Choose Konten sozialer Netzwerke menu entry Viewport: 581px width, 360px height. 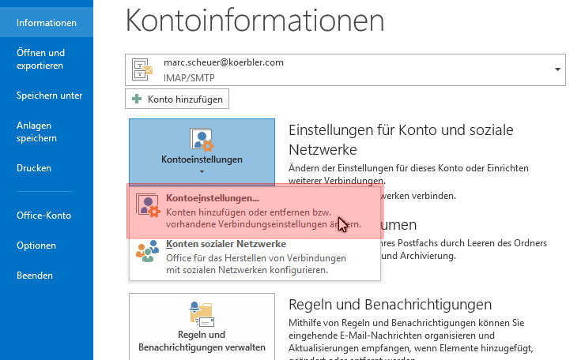[255, 257]
